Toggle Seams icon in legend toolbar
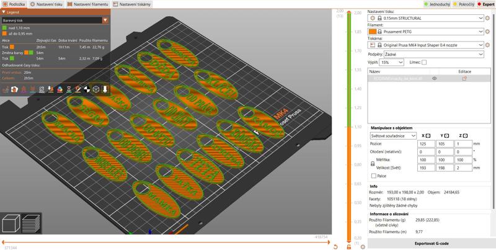The width and height of the screenshot is (496, 250). coord(42,90)
